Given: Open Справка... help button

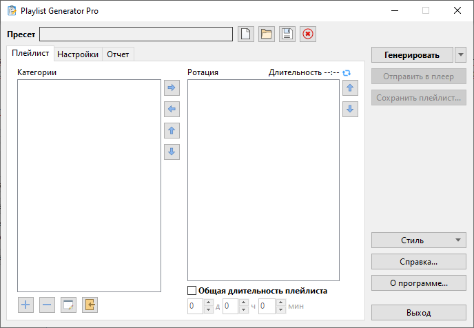Looking at the screenshot, I should click(419, 261).
